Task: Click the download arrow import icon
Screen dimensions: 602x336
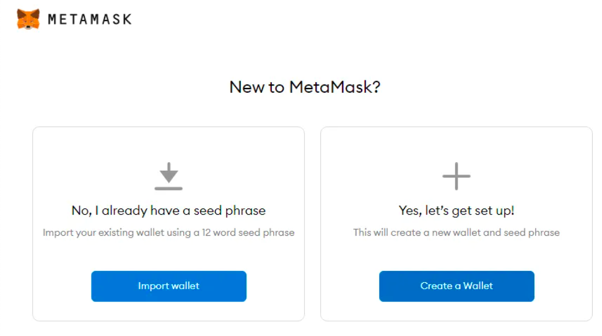Action: (168, 171)
